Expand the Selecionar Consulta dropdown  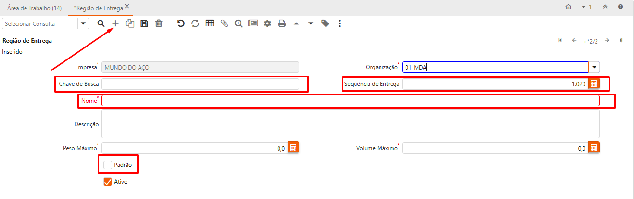point(83,23)
